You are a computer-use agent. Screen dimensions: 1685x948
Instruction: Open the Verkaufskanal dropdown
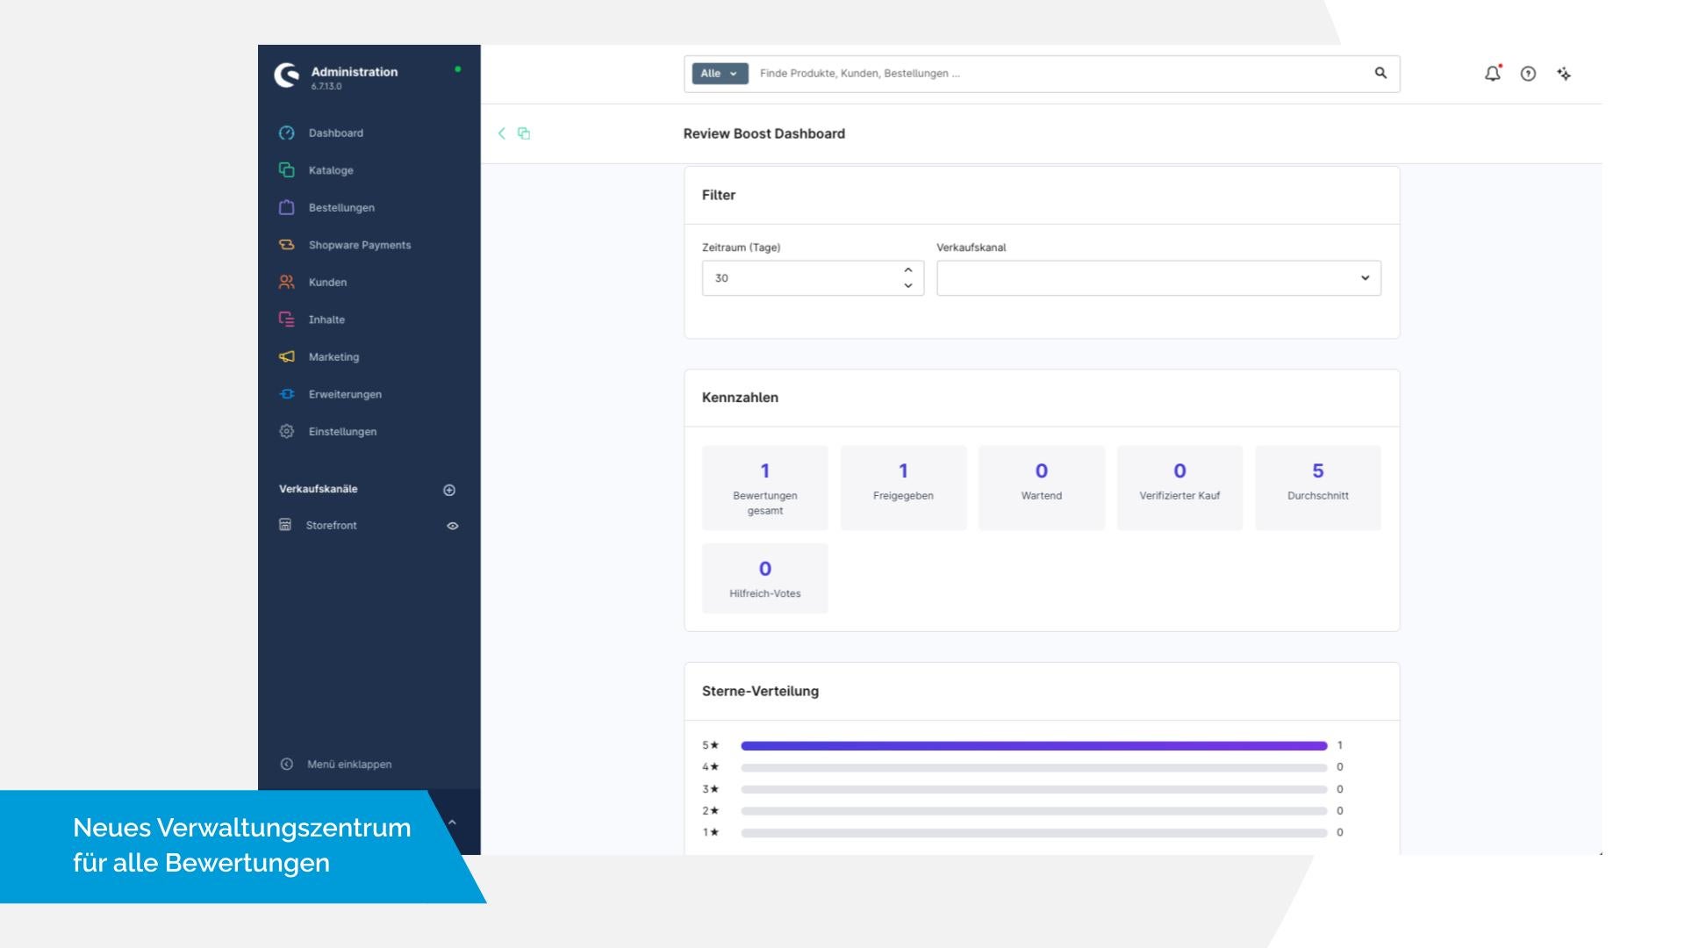pyautogui.click(x=1158, y=278)
